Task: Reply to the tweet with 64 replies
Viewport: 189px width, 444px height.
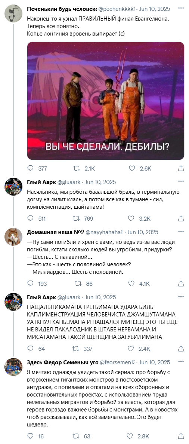Action: pyautogui.click(x=30, y=349)
